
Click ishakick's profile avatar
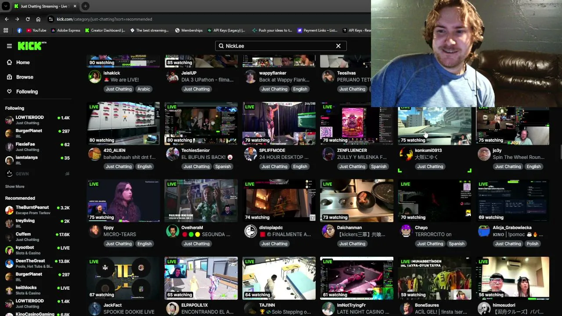tap(95, 76)
